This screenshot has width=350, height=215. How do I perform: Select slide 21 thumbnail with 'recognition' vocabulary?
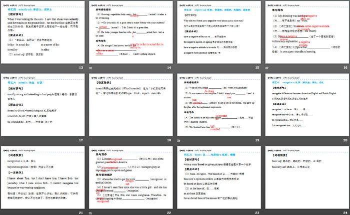(43, 178)
